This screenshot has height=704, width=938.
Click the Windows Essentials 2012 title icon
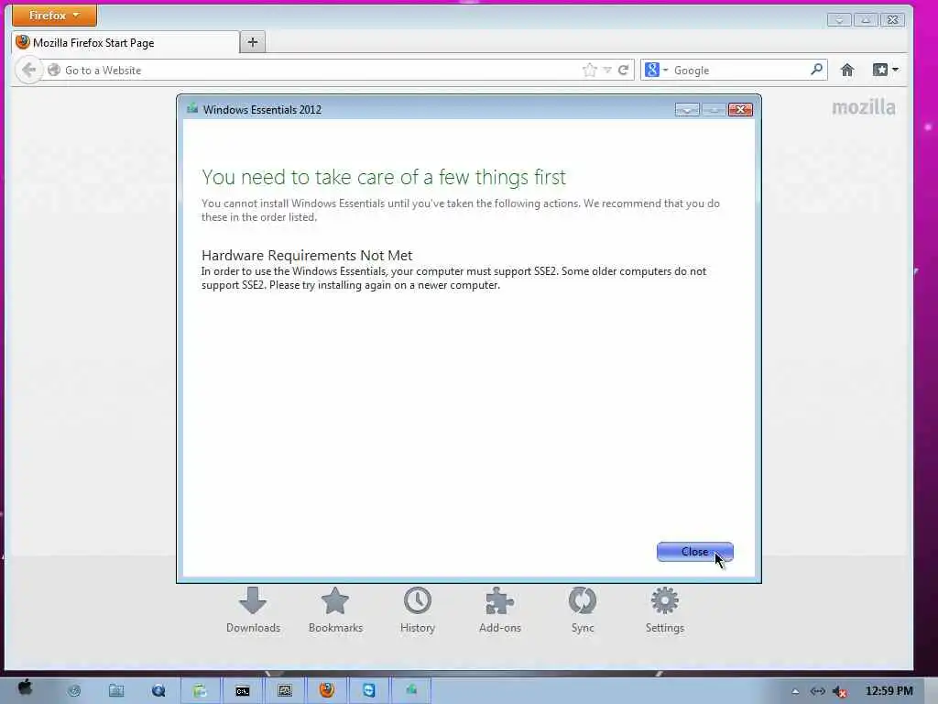(x=192, y=109)
